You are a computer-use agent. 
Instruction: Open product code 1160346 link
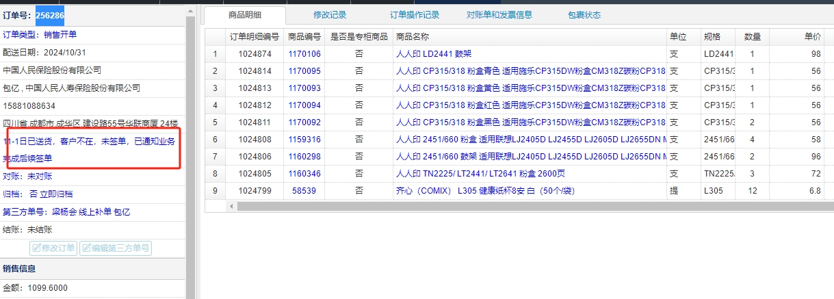click(x=304, y=174)
